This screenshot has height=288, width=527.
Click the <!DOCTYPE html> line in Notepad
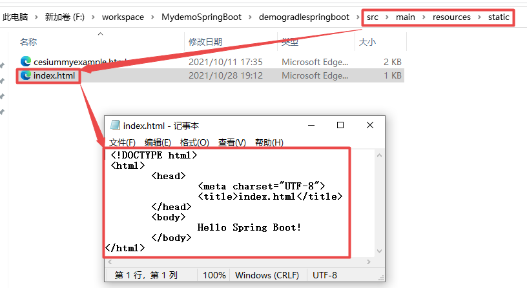click(154, 155)
